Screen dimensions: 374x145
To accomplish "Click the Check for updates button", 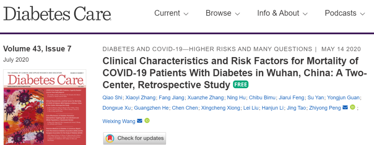I will [x=134, y=138].
